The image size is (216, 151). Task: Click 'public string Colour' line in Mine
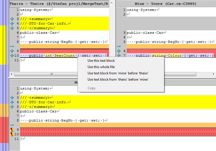tap(171, 55)
